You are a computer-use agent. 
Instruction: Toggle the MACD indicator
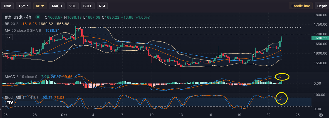tap(57, 6)
